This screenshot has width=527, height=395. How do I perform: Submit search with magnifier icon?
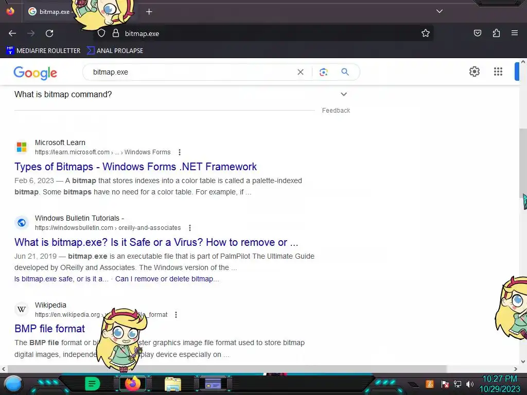click(345, 72)
